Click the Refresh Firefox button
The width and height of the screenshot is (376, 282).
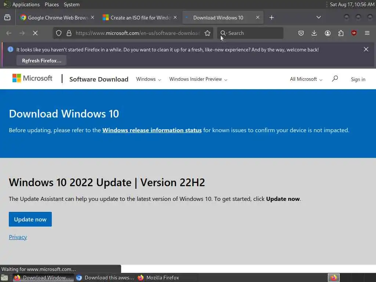click(41, 61)
